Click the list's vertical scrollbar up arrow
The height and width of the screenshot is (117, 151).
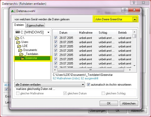point(134,32)
